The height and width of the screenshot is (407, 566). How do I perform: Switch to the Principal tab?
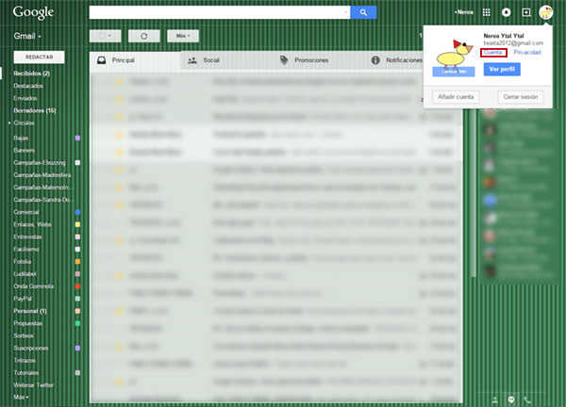coord(135,60)
